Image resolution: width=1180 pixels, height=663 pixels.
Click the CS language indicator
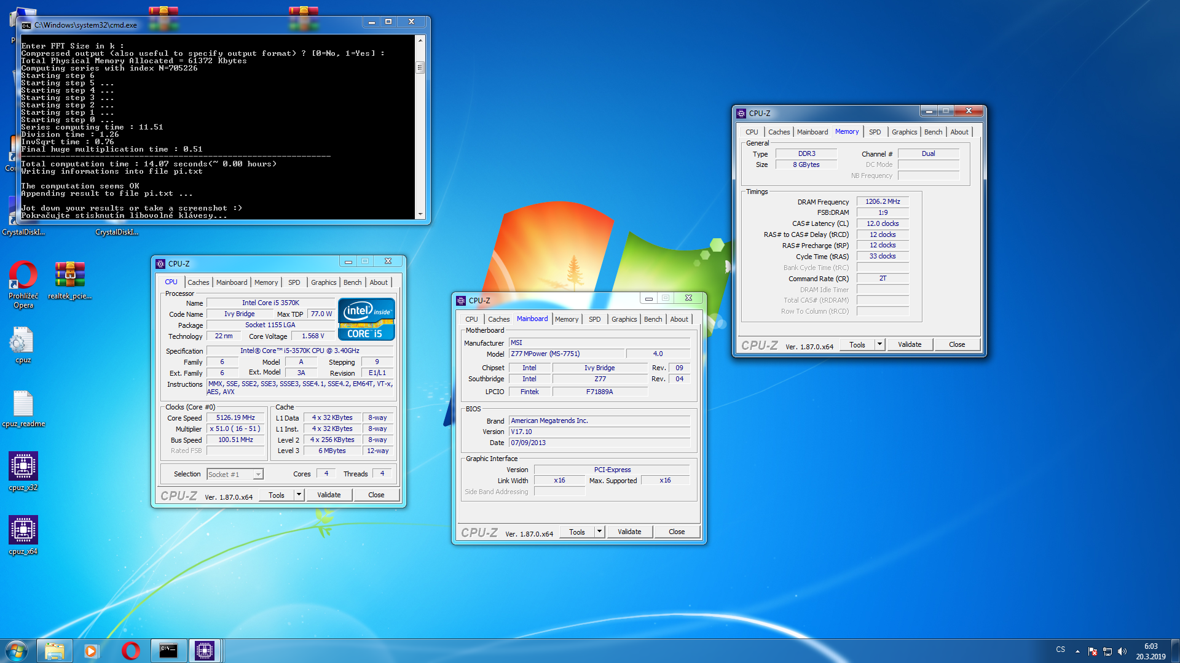point(1060,649)
